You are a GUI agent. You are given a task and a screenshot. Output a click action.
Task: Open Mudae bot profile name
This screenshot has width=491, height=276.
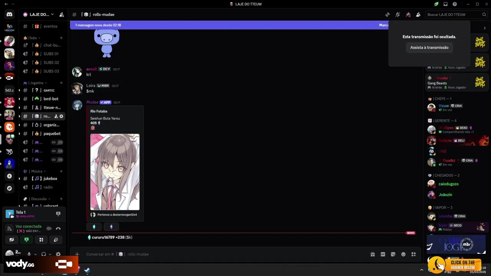coord(92,102)
